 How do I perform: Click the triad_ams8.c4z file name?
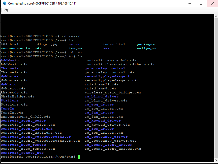click(101, 88)
